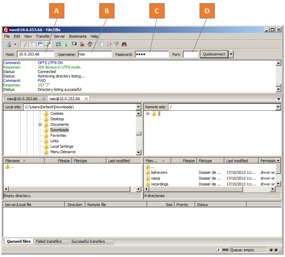Reconnect to the last server
285x257 pixels.
pyautogui.click(x=90, y=44)
